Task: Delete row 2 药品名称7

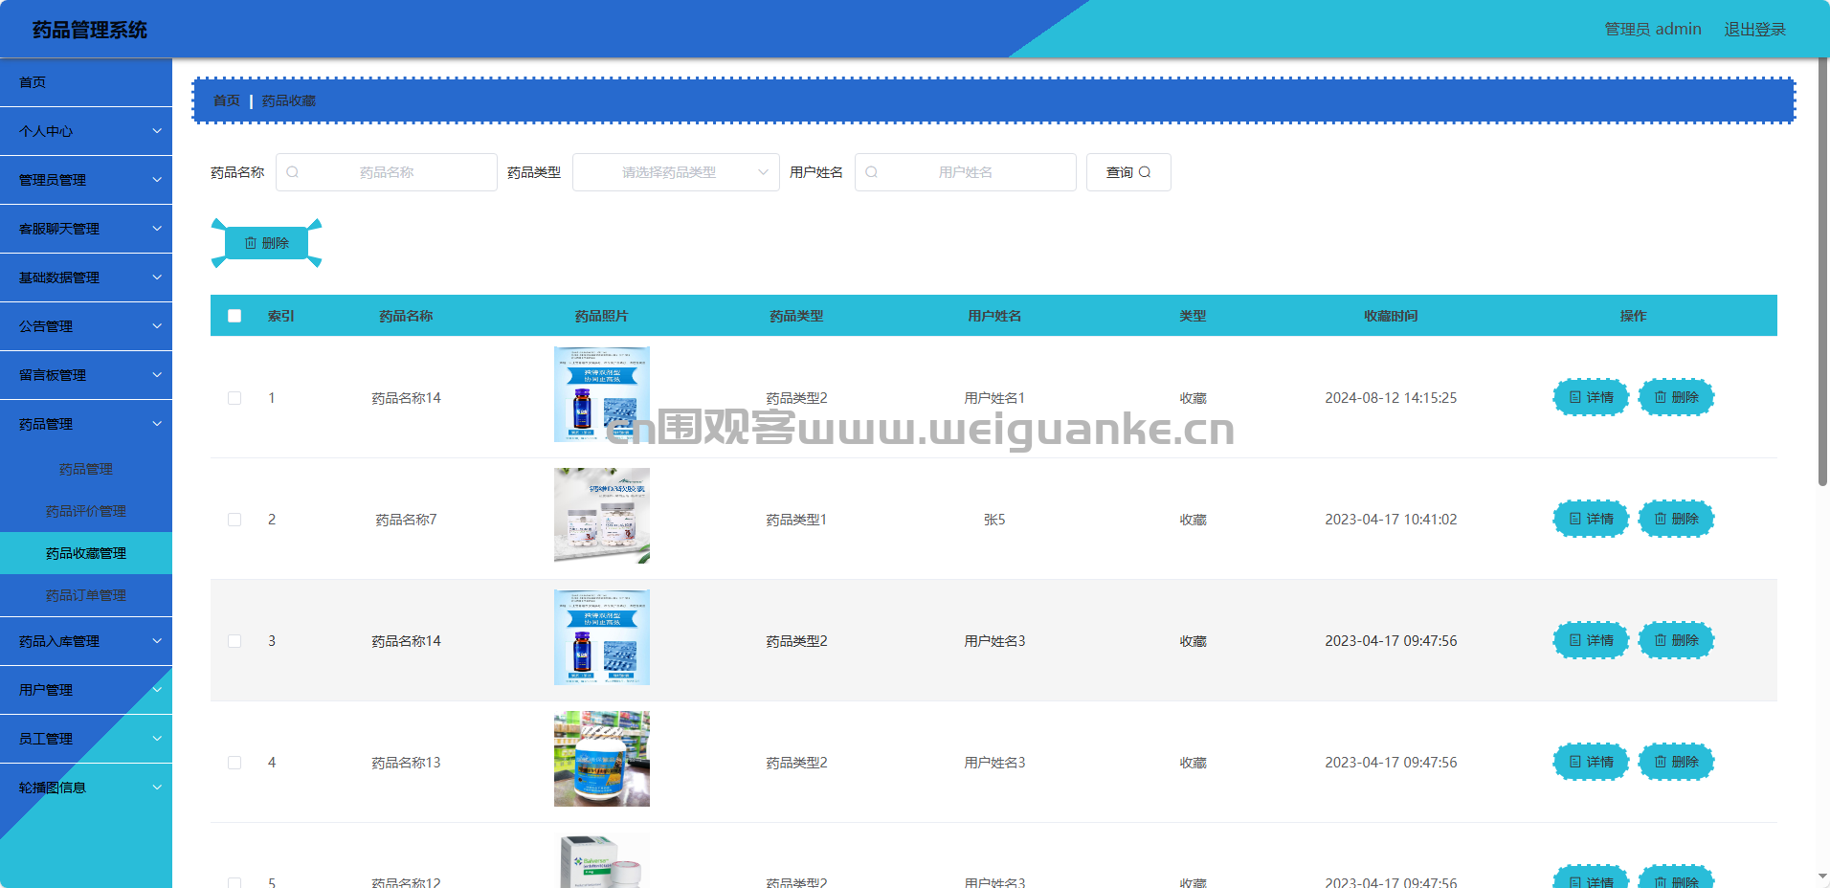Action: [1676, 519]
